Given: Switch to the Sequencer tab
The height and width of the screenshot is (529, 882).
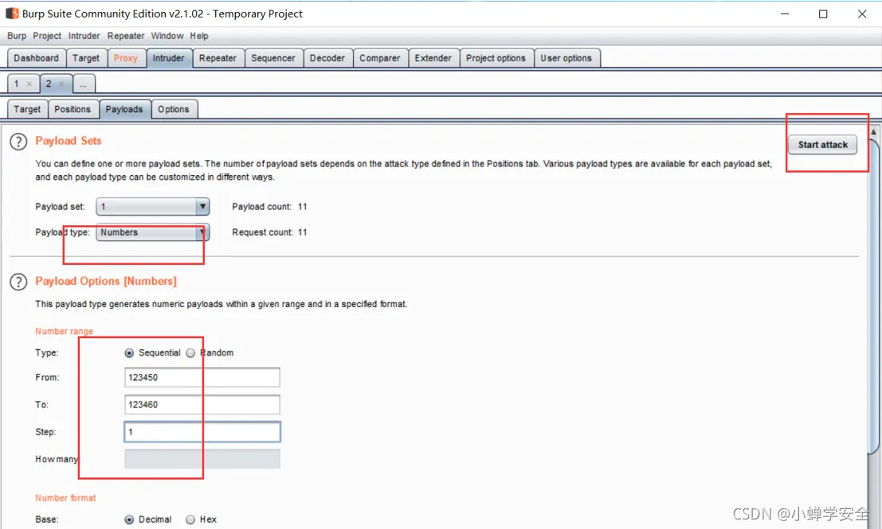Looking at the screenshot, I should pos(272,58).
